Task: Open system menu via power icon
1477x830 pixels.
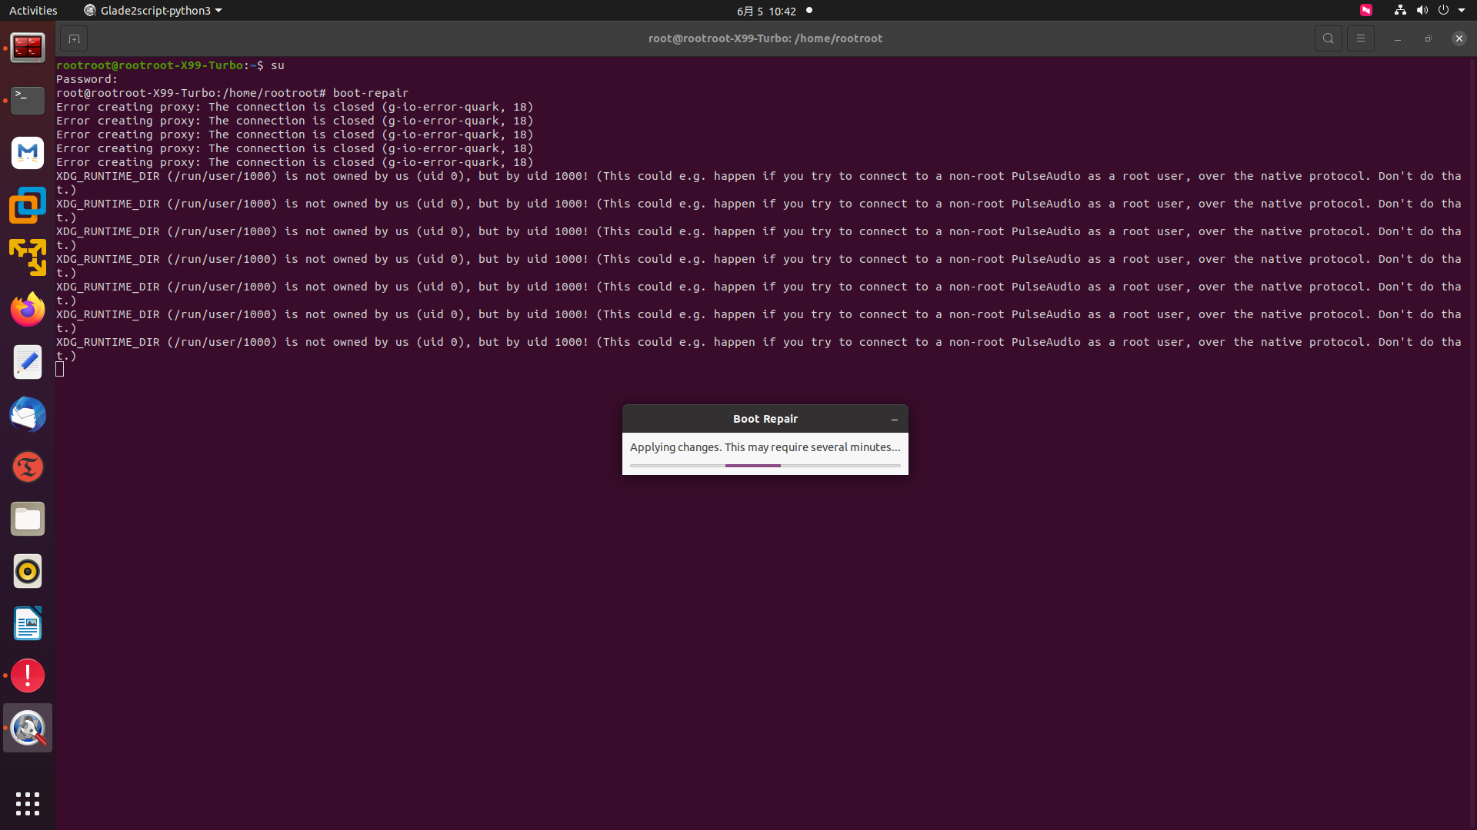Action: pos(1443,11)
